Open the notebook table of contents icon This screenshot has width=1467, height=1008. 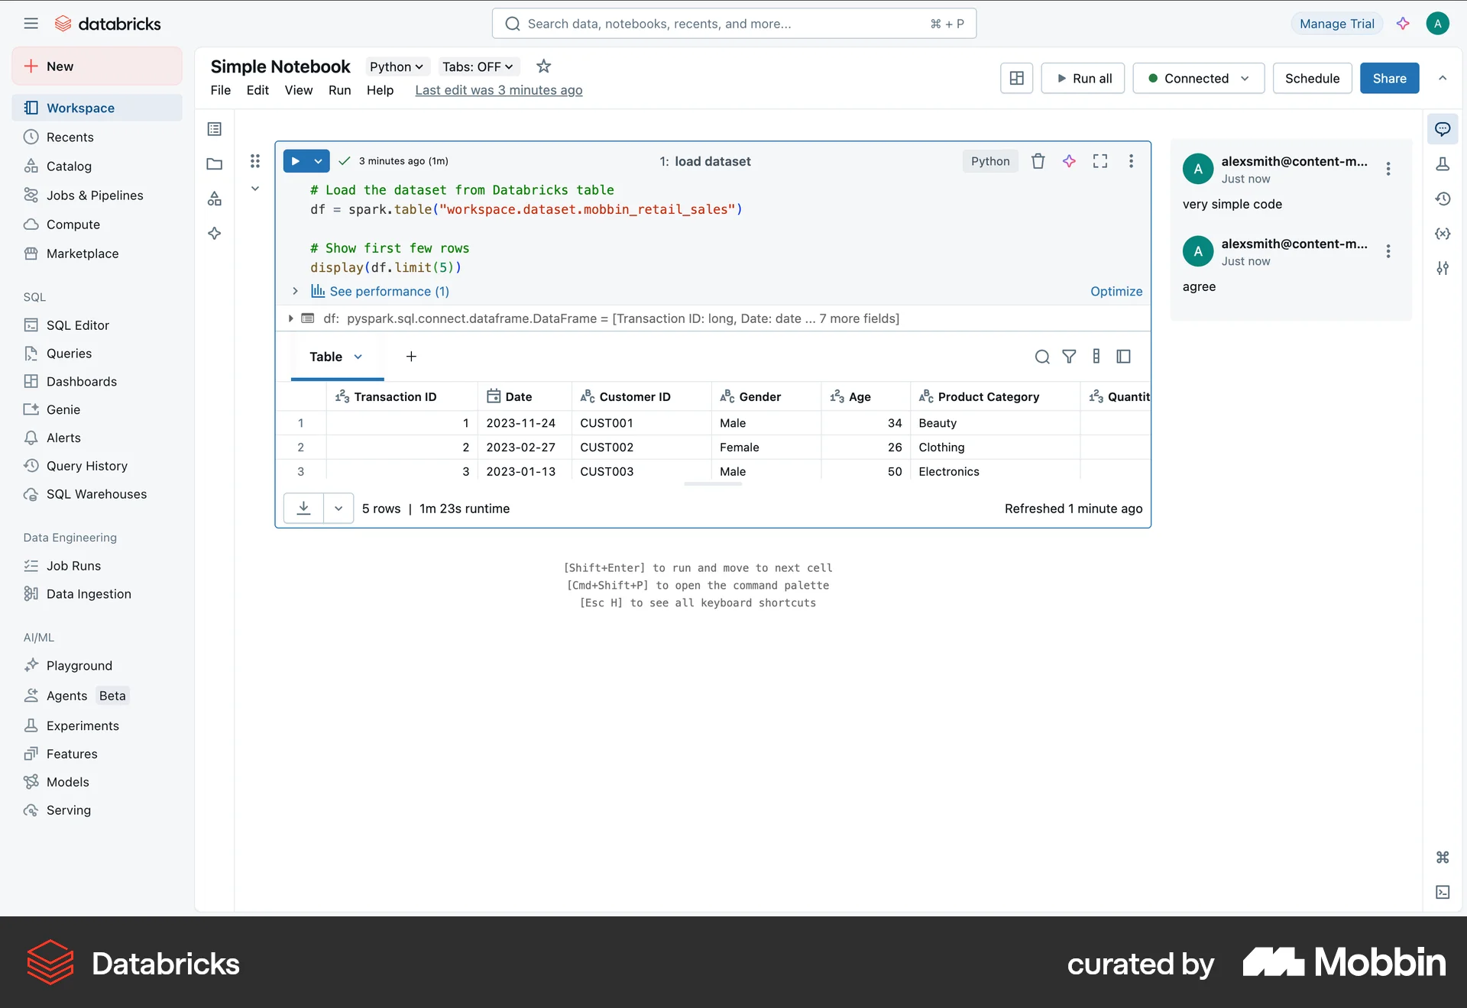214,128
